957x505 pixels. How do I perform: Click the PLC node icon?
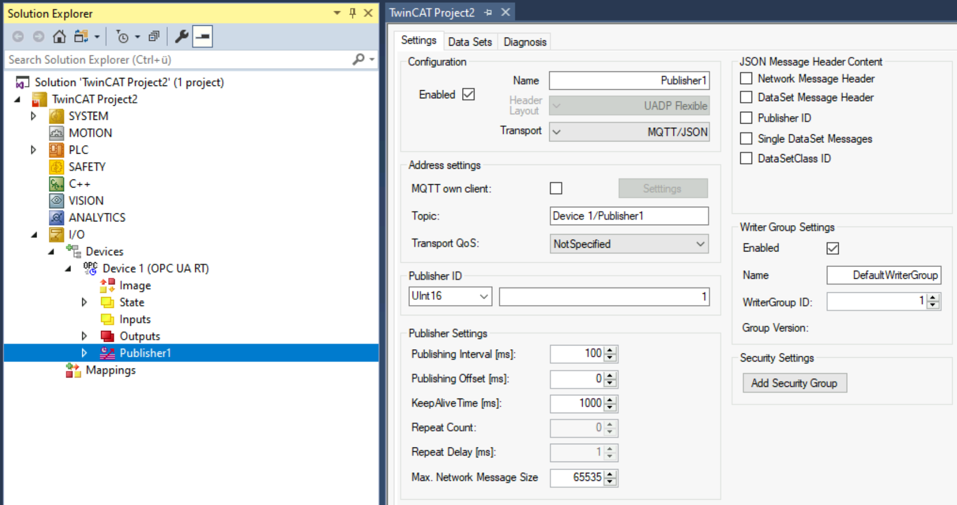tap(56, 150)
